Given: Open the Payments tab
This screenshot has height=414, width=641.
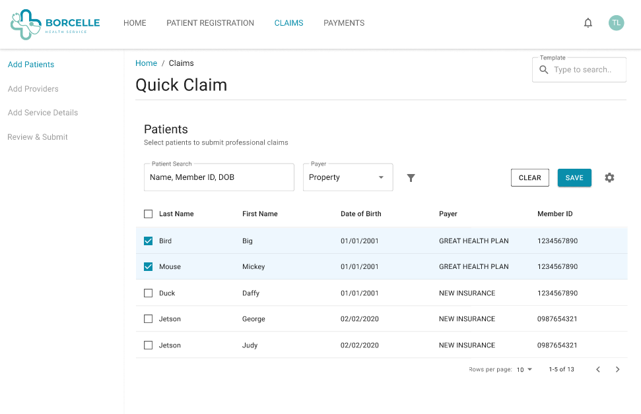Looking at the screenshot, I should point(344,23).
